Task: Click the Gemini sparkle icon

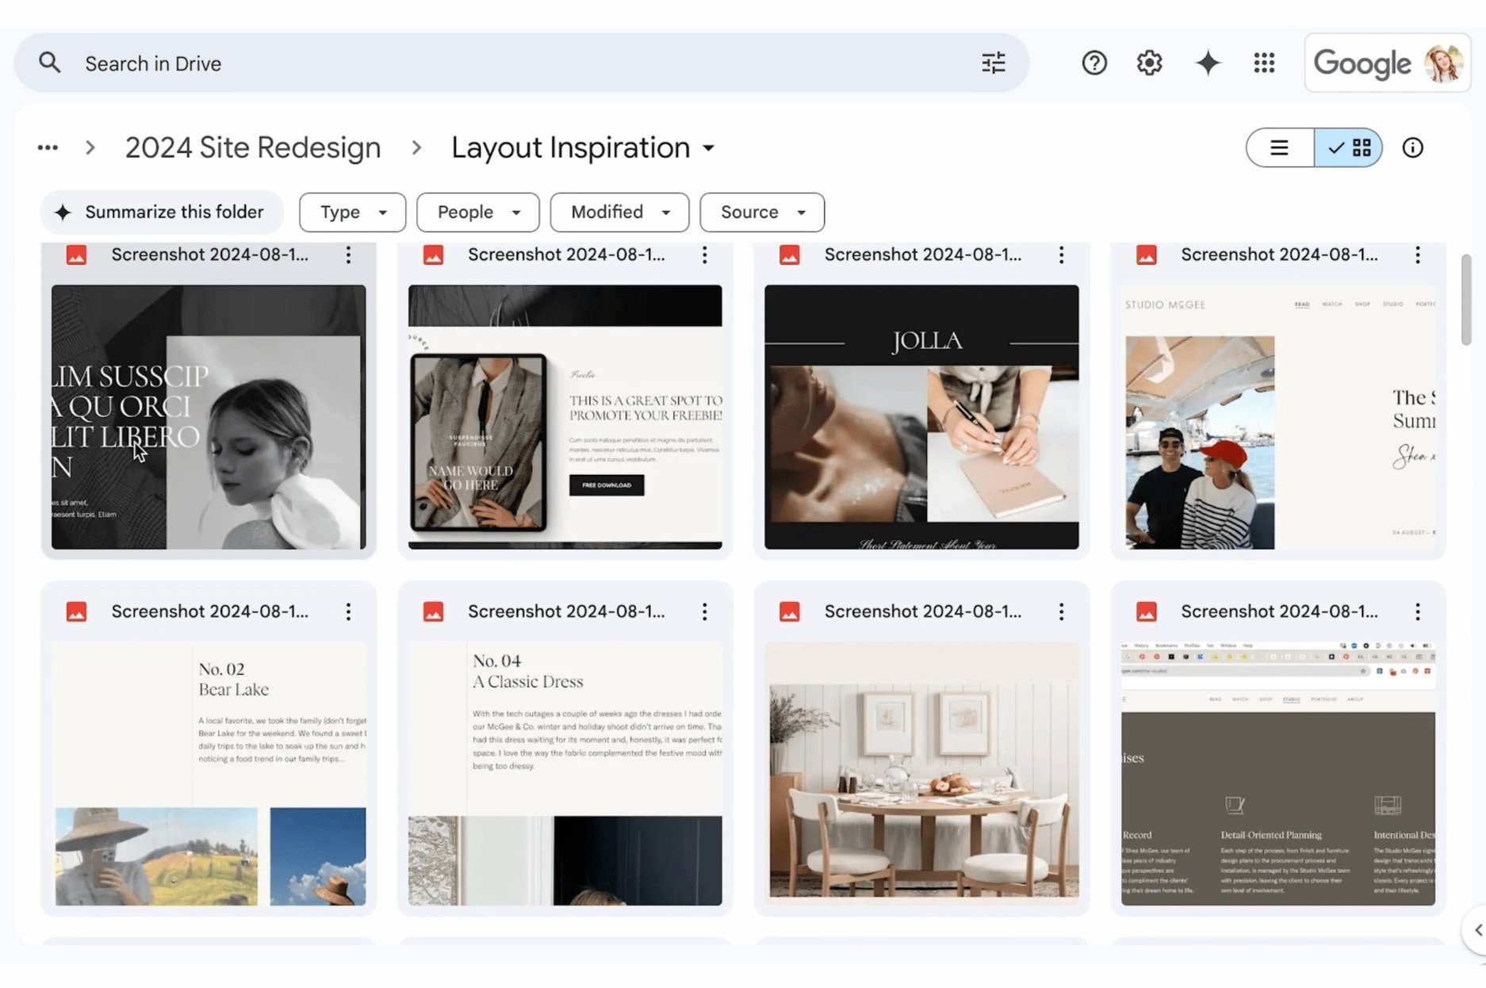Action: point(1208,63)
